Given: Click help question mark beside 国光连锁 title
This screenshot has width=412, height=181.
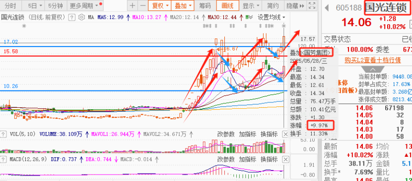Looking at the screenshot, I should 71,17.
